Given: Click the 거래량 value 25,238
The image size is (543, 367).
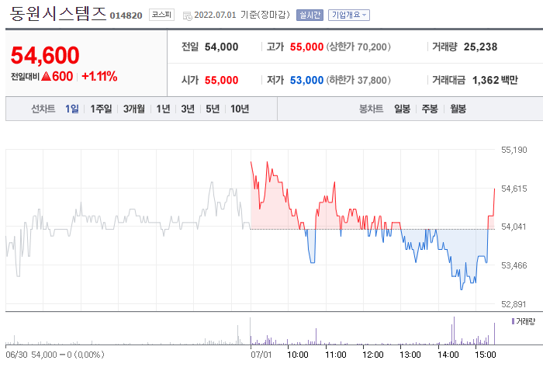Looking at the screenshot, I should 480,47.
